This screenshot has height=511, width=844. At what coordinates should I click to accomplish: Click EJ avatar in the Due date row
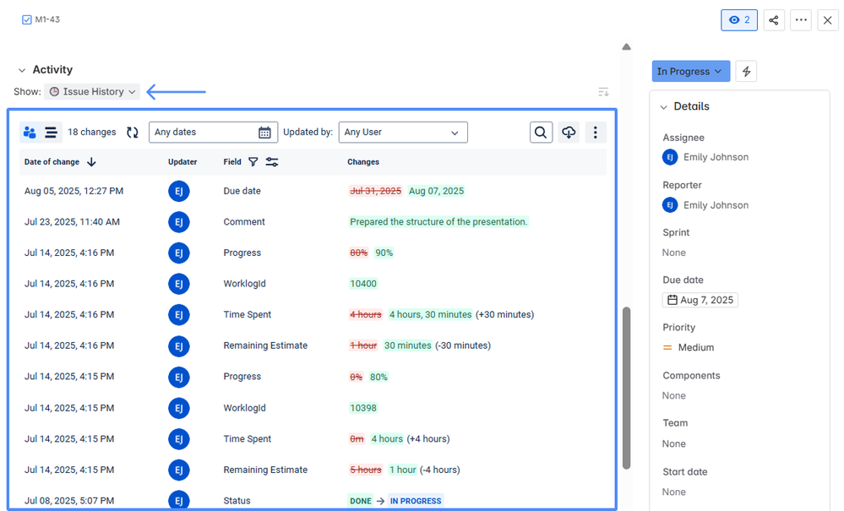[179, 191]
